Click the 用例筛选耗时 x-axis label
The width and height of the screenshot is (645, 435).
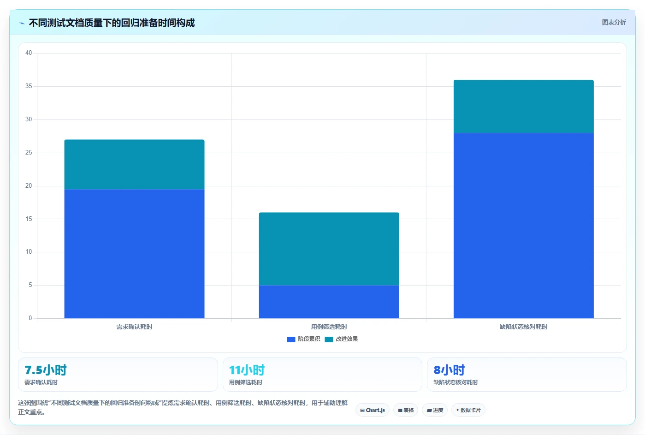click(329, 327)
